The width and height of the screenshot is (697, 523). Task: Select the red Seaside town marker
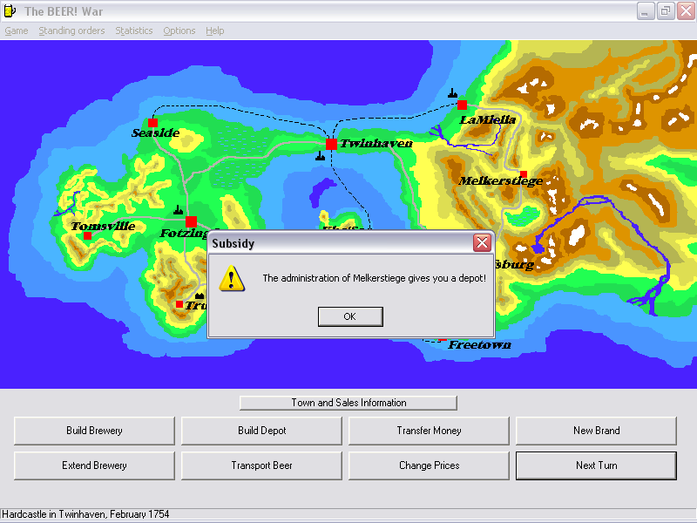(152, 122)
